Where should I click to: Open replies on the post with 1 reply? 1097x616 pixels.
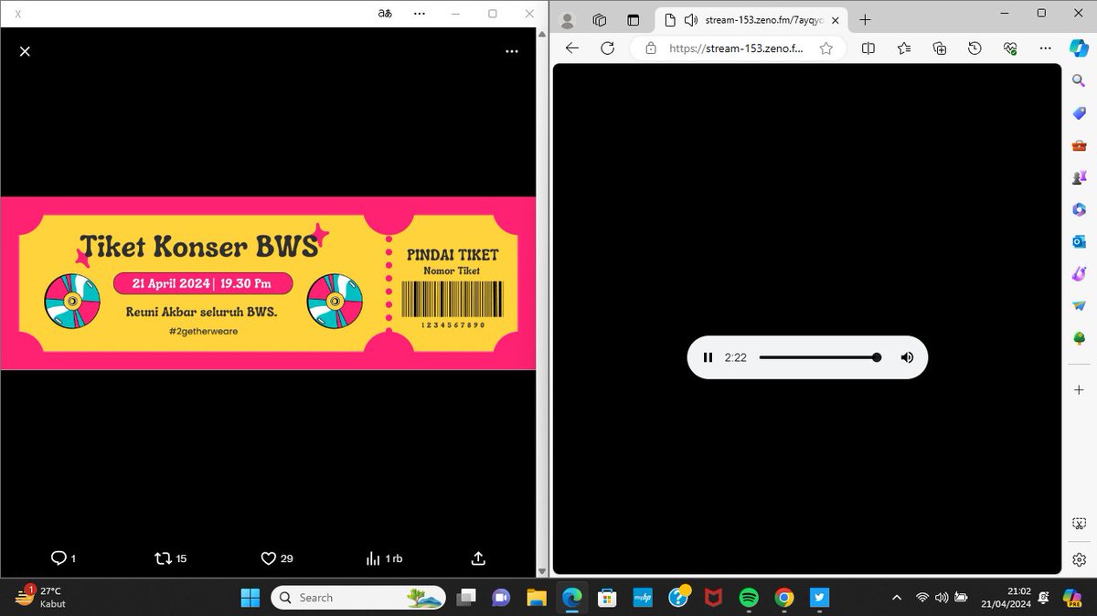coord(63,558)
